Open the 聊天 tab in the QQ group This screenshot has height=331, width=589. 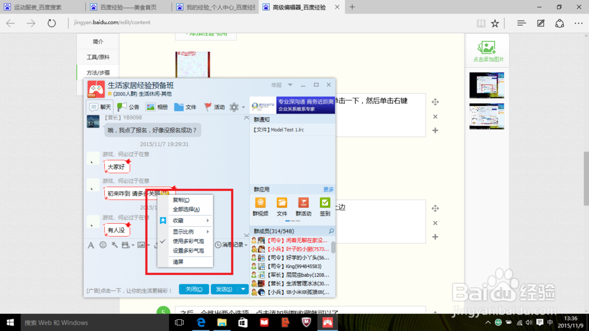pyautogui.click(x=100, y=107)
